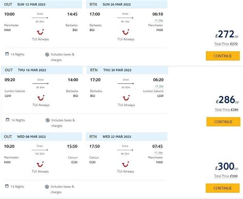Image resolution: width=243 pixels, height=199 pixels.
Task: Click TUI logo on Cancun to Manchester return
Action: [x=126, y=164]
